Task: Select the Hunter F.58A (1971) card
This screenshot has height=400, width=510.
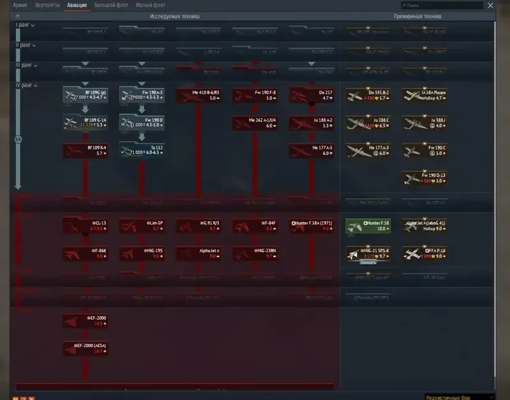Action: [312, 226]
